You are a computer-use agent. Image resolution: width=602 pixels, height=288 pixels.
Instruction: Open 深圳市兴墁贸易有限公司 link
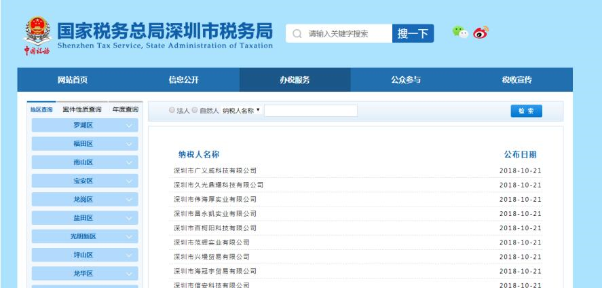coord(212,257)
